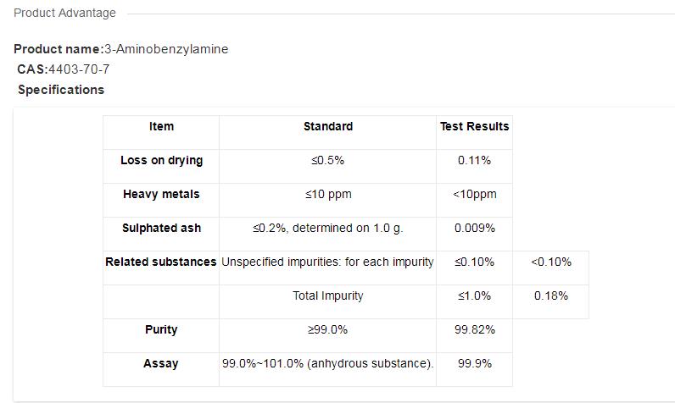Click the Specifications label
675x403 pixels.
(x=61, y=90)
